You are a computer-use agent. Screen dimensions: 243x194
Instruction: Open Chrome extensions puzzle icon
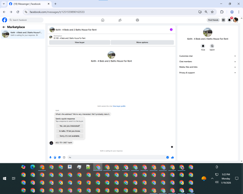tap(222, 12)
